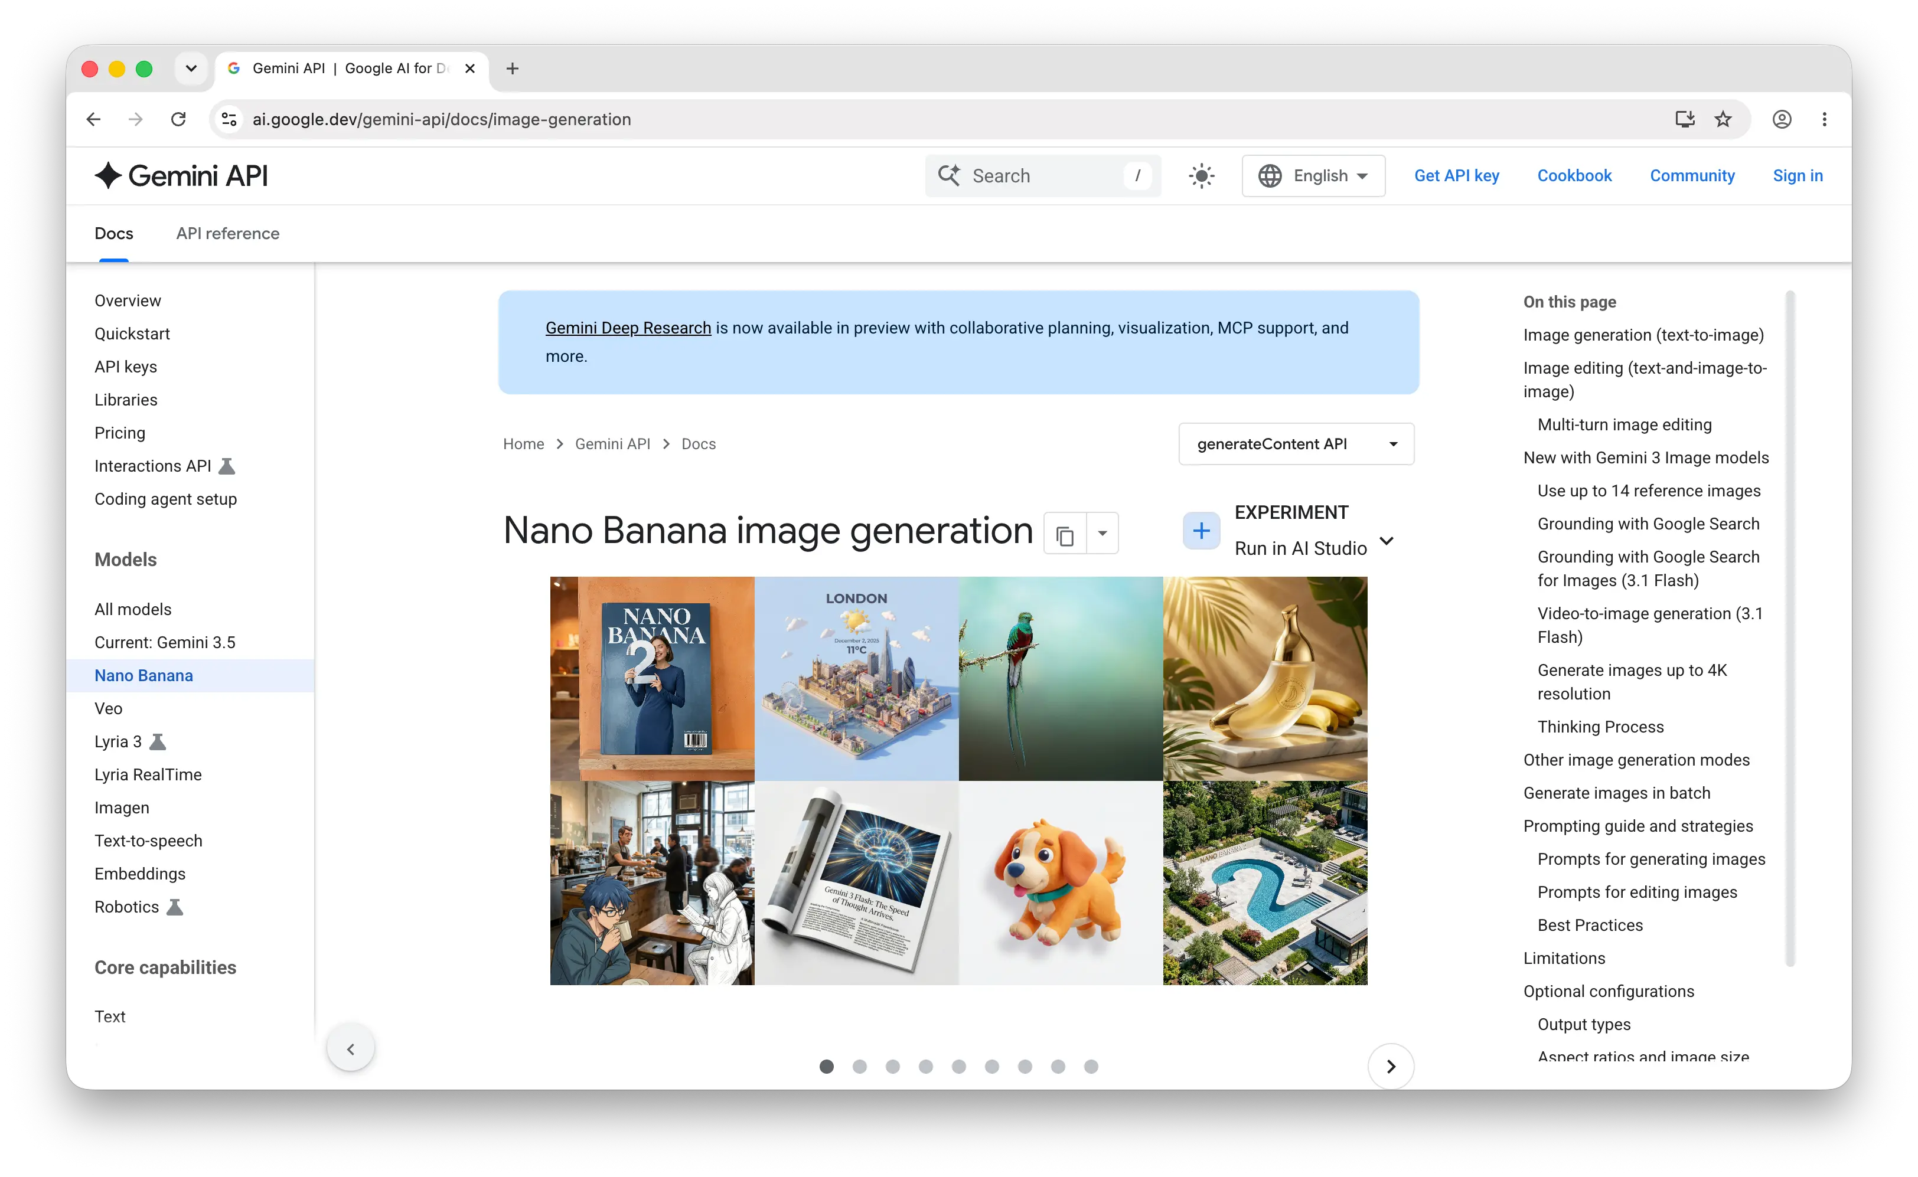The width and height of the screenshot is (1918, 1177).
Task: Click the browser back arrow
Action: point(93,119)
